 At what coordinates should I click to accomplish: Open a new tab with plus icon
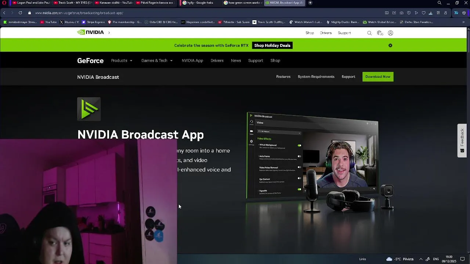310,3
